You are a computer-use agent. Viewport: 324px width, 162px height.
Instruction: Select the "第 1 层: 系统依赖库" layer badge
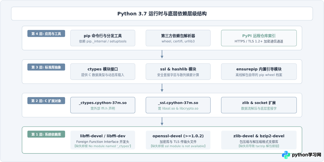[46, 134]
